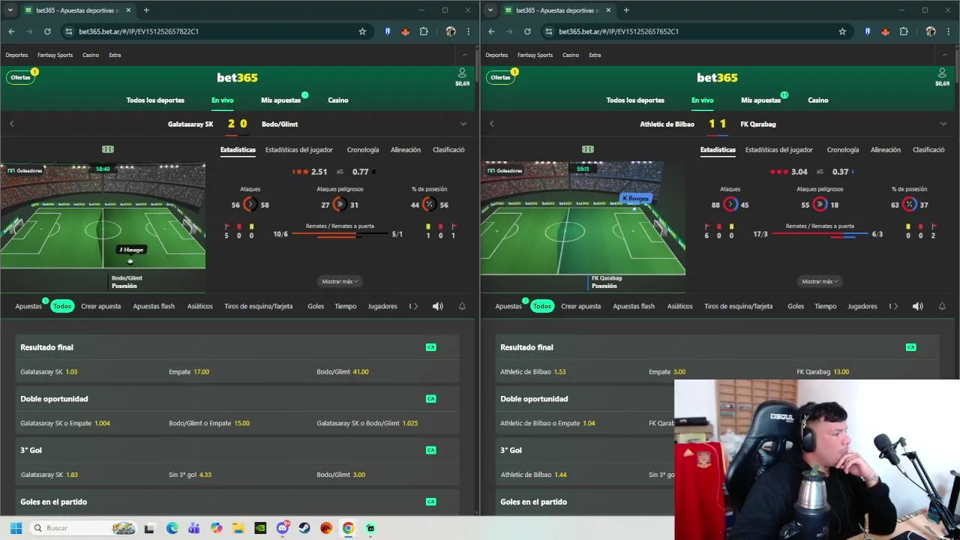The width and height of the screenshot is (960, 540).
Task: Expand match selector chevron beside Bodo/Glimt score
Action: (x=463, y=124)
